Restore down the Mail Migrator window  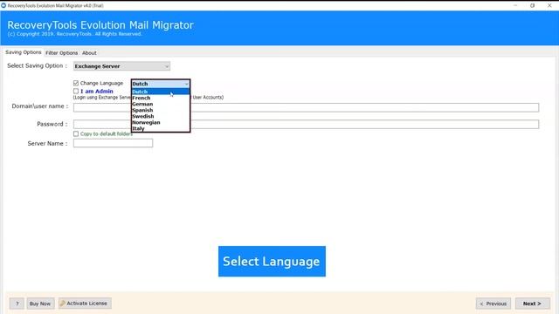click(532, 5)
